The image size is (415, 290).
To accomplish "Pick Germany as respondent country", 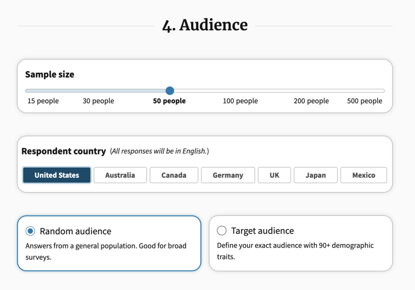I will coord(228,175).
